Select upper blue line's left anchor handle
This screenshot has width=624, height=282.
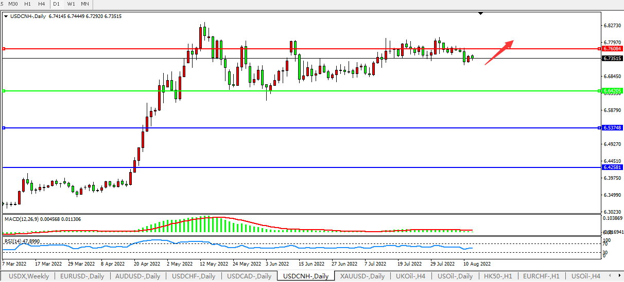(4, 128)
